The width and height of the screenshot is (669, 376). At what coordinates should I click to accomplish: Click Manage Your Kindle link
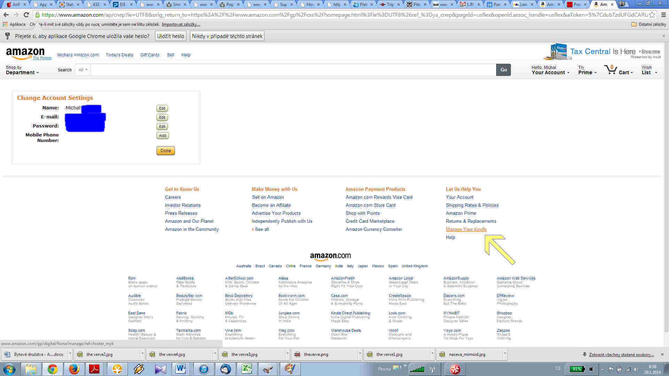pos(466,229)
